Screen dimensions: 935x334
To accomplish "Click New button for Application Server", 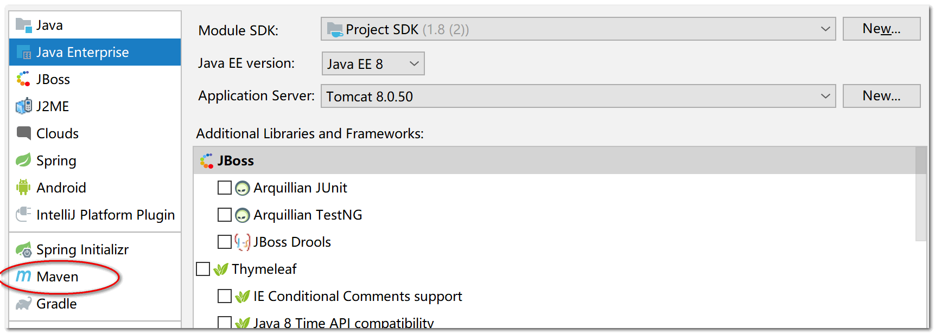I will [880, 95].
